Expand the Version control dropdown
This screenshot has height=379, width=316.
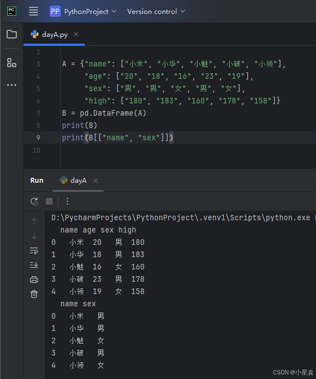156,11
